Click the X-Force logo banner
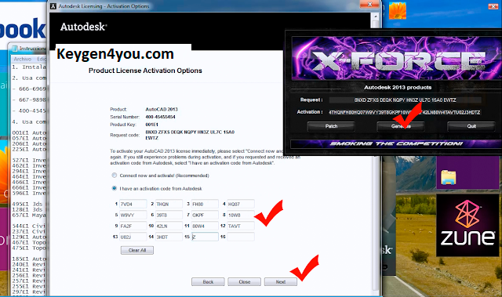The image size is (502, 297). click(397, 58)
